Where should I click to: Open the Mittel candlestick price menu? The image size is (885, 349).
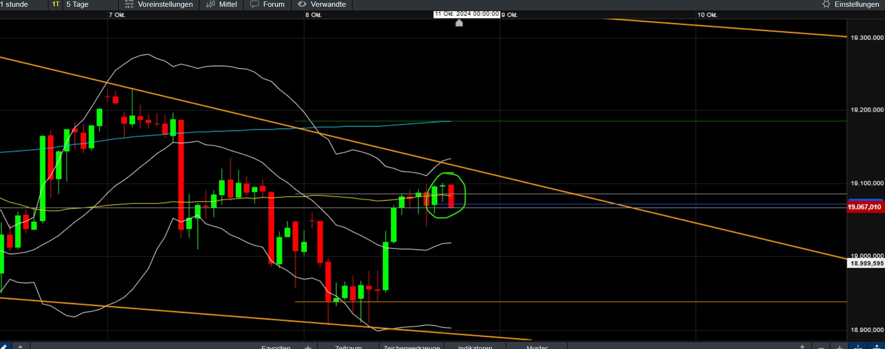pyautogui.click(x=221, y=4)
